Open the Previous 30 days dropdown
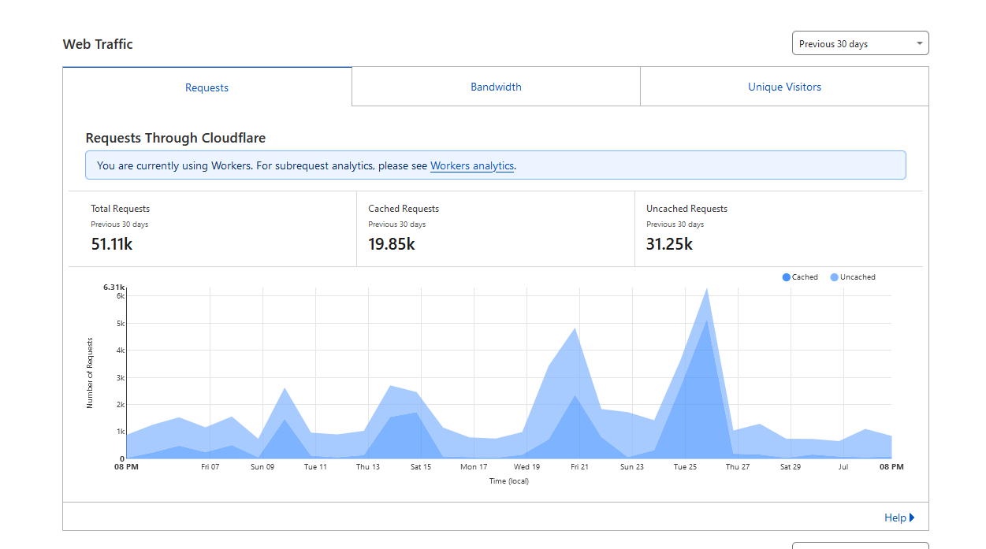Viewport: 986px width, 549px height. pyautogui.click(x=860, y=43)
